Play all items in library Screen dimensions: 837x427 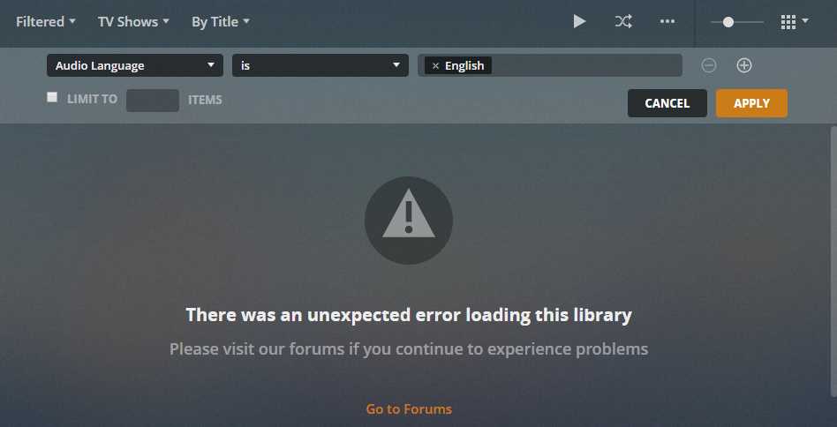pos(579,21)
